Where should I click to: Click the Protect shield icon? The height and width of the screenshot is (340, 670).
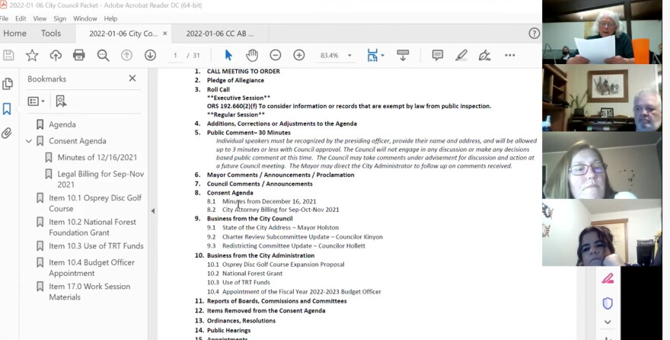pyautogui.click(x=608, y=303)
